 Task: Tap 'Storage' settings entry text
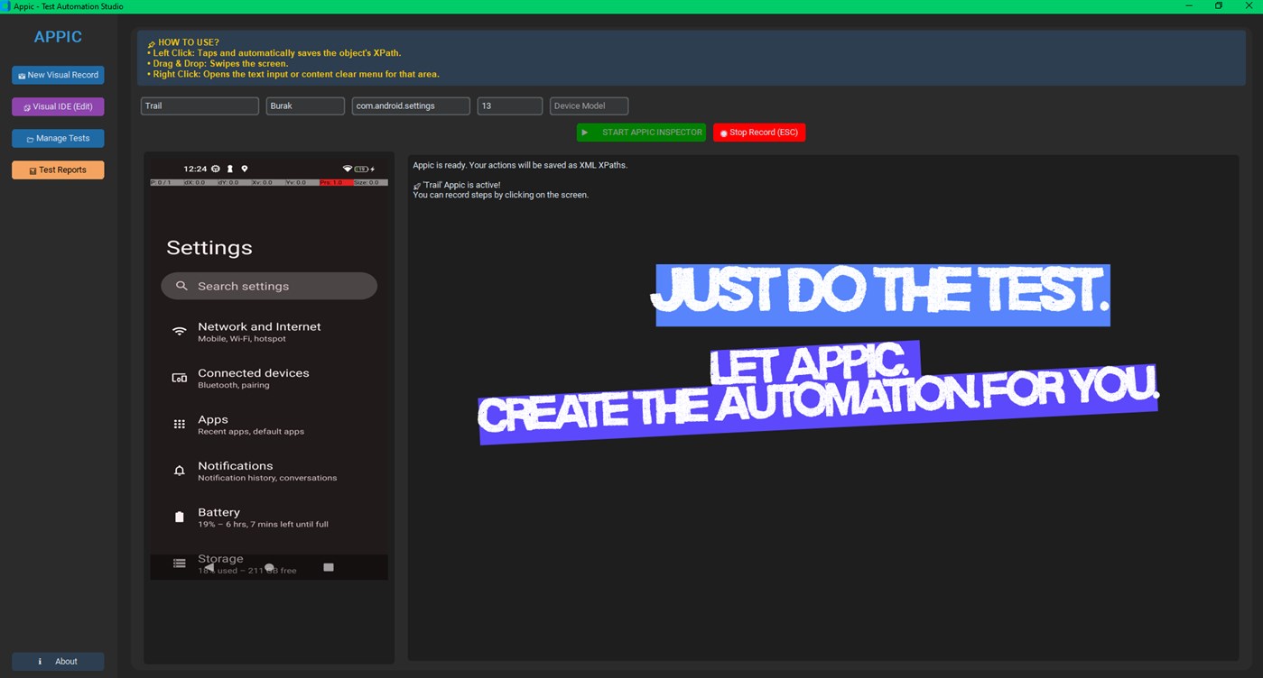pos(221,558)
